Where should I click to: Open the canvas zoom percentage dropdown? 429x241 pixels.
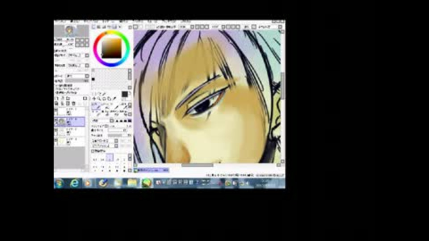tap(192, 27)
